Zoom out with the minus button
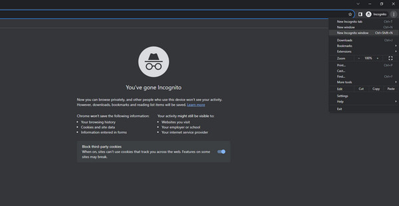 click(359, 58)
